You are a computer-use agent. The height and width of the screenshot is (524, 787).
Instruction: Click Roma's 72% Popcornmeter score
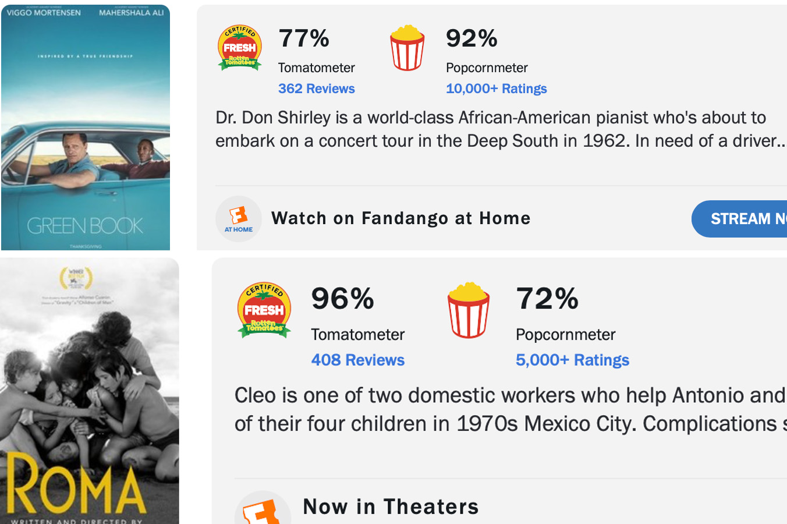click(x=547, y=299)
